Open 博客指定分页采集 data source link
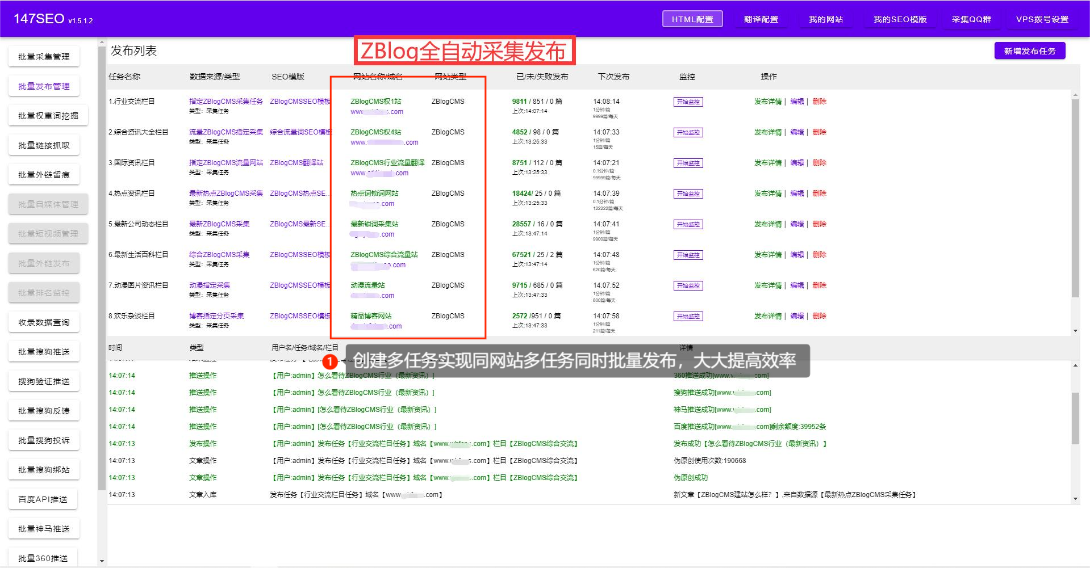Image resolution: width=1090 pixels, height=568 pixels. [x=216, y=316]
